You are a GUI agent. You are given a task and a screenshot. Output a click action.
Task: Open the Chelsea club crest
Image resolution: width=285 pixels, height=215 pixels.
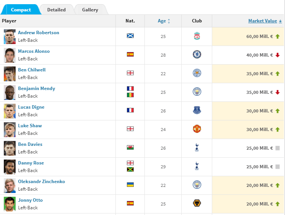197,54
